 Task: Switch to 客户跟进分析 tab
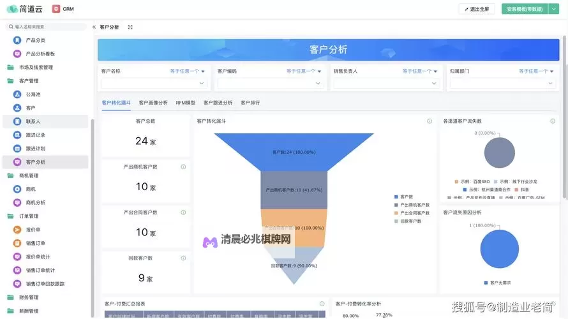[x=218, y=103]
